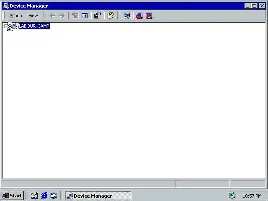This screenshot has height=201, width=268.
Task: Open the View menu
Action: tap(33, 16)
